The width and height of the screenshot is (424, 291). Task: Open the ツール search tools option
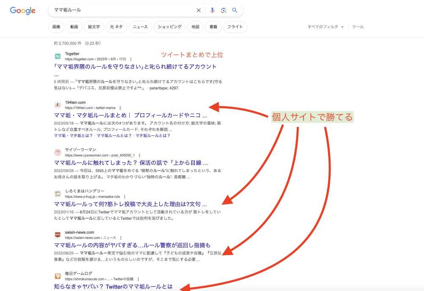point(358,27)
